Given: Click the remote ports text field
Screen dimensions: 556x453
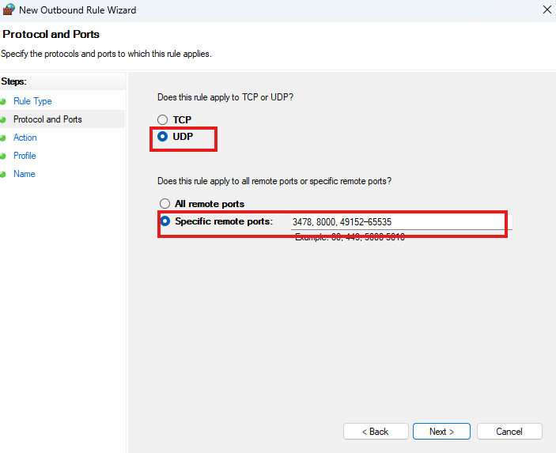Looking at the screenshot, I should (x=399, y=222).
